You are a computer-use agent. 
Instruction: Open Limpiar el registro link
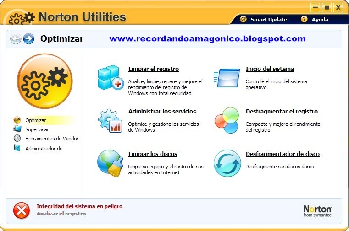pos(154,69)
